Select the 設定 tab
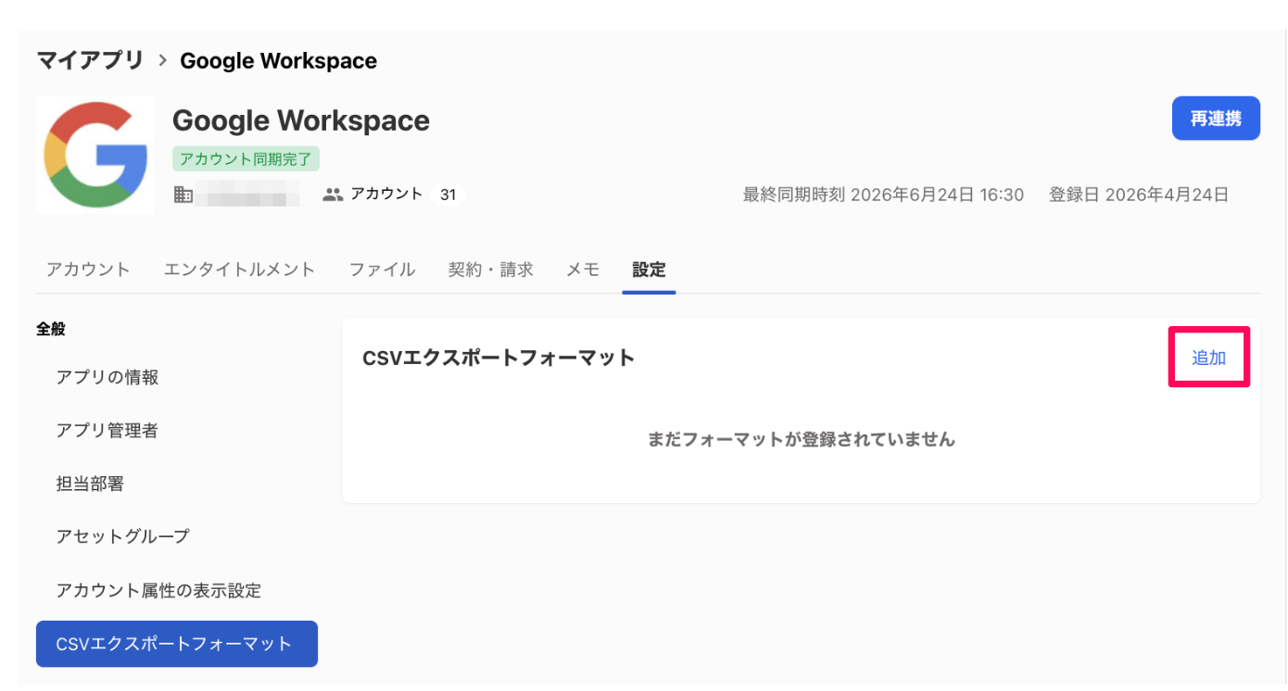Screen dimensions: 1288x691 pos(649,270)
